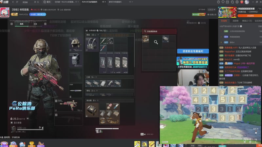The image size is (262, 147).
Task: Select the 贵宾(2.1万) tab
Action: 247,21
